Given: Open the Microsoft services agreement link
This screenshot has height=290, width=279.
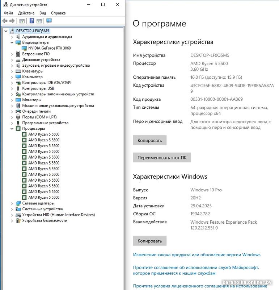Looking at the screenshot, I should tap(196, 270).
